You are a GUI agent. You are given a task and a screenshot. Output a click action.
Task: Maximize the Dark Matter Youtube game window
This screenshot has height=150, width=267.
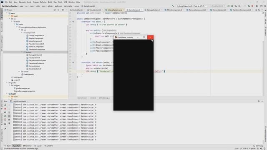point(144,37)
